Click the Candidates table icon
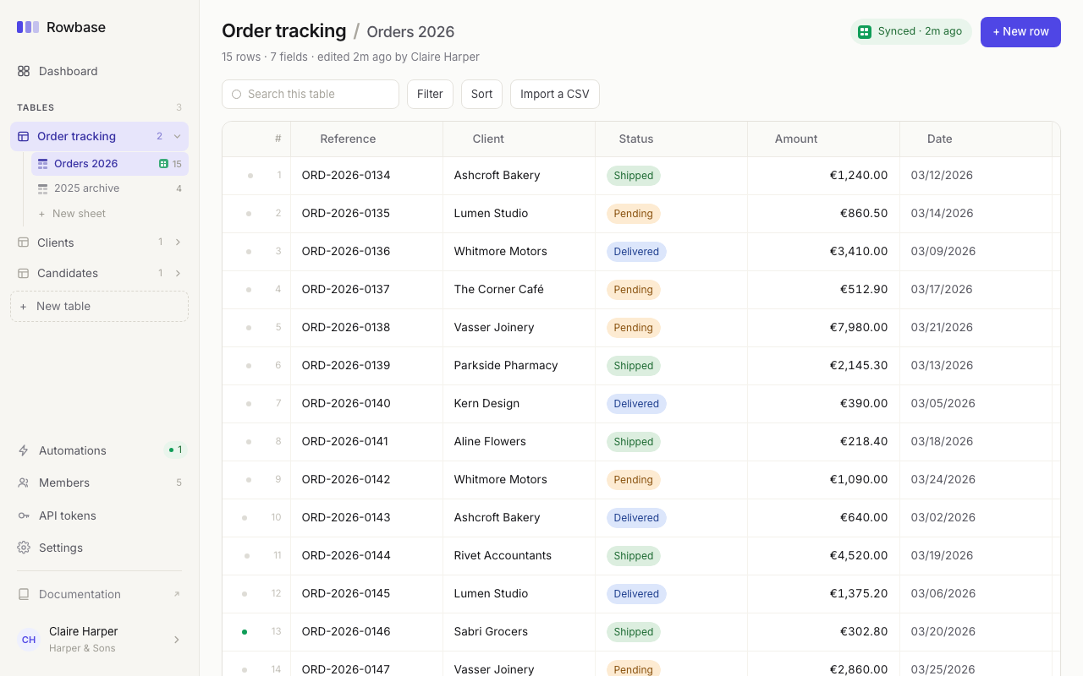The height and width of the screenshot is (676, 1083). click(24, 273)
